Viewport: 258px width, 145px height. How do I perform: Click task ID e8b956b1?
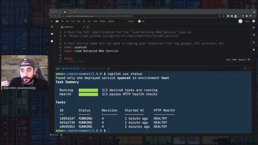(x=67, y=127)
